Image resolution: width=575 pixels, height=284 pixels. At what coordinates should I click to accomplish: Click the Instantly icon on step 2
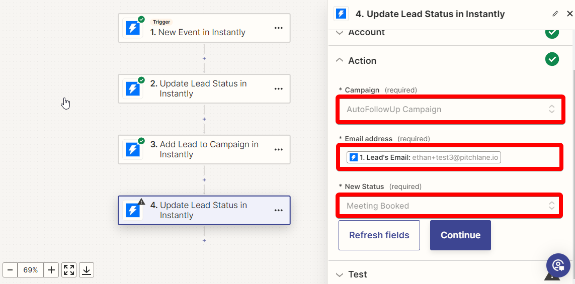pyautogui.click(x=133, y=88)
